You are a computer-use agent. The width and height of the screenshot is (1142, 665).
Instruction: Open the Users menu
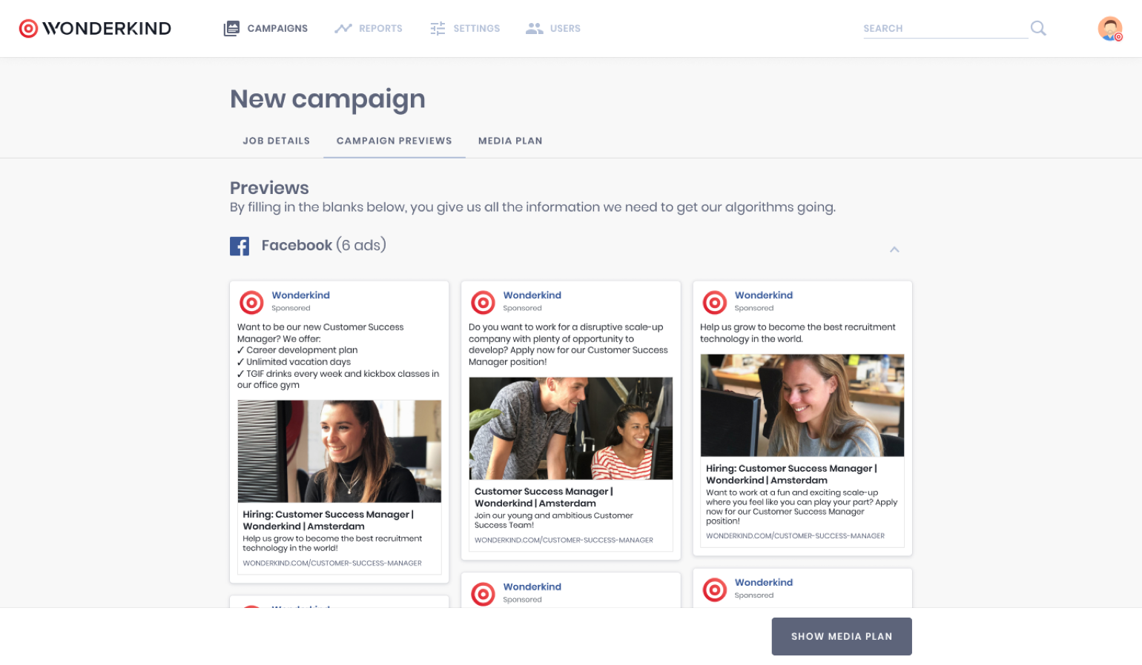553,28
